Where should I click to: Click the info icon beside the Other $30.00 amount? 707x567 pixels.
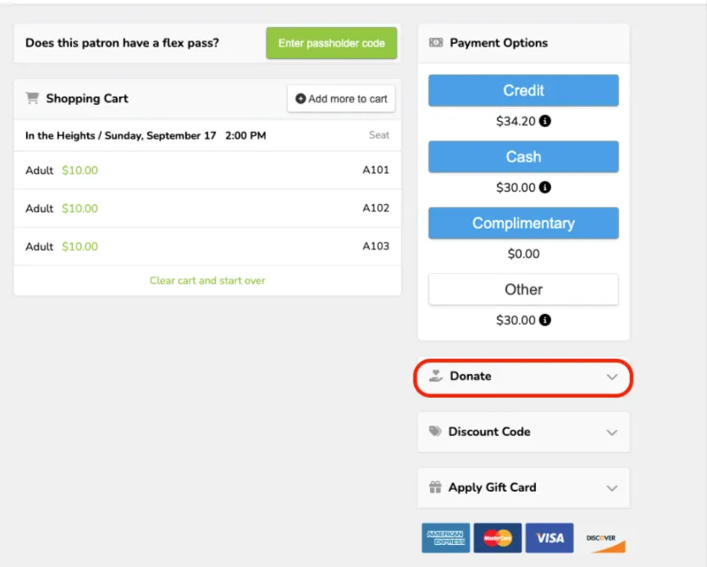coord(544,320)
